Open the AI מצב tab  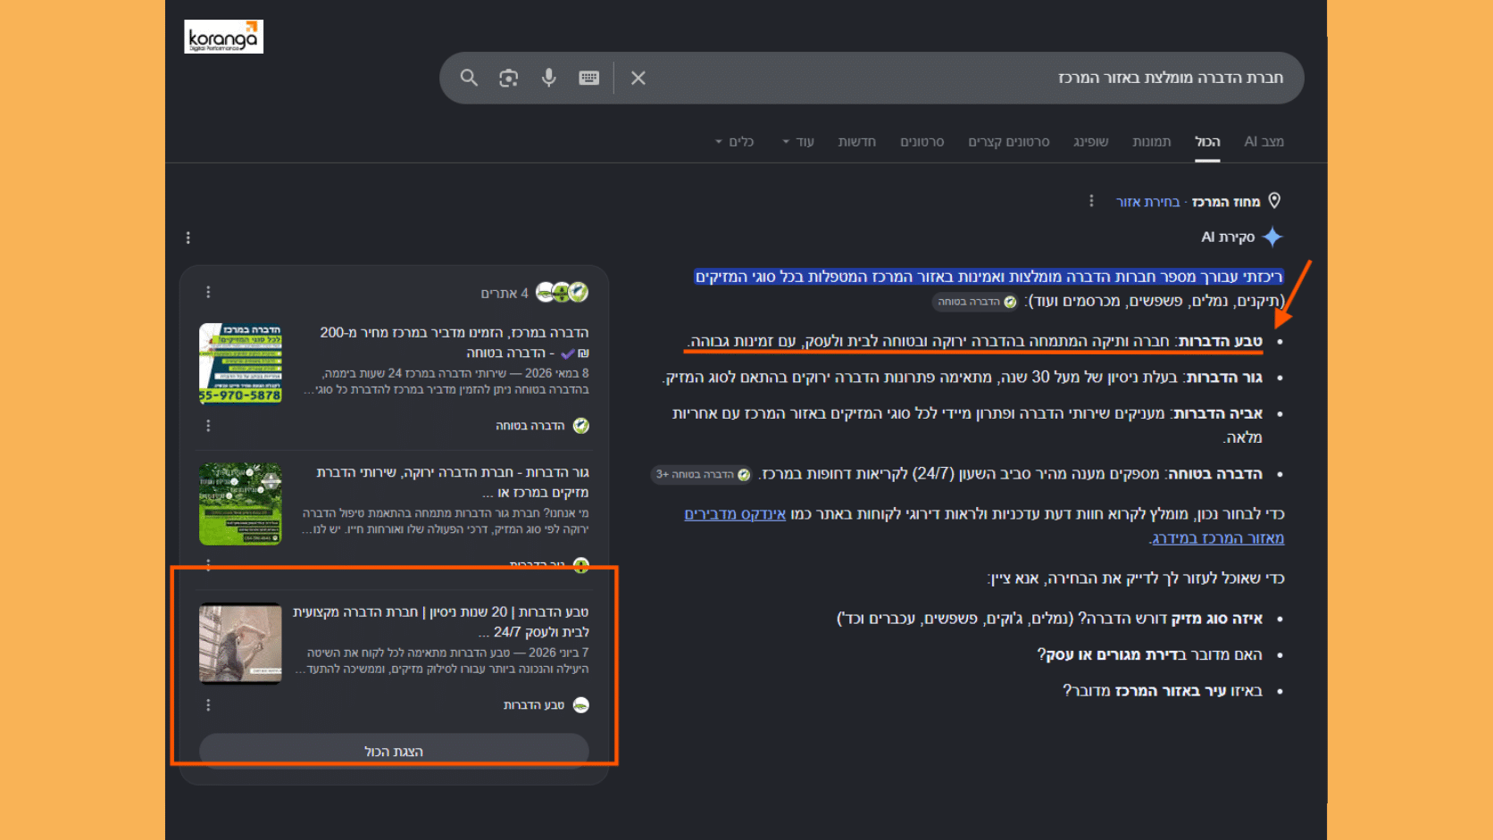point(1264,141)
